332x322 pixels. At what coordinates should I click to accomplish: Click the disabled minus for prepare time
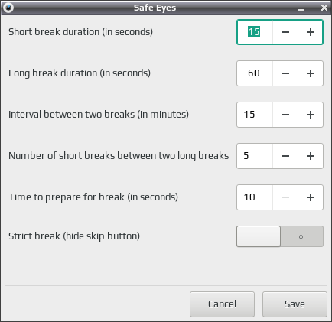[x=285, y=197]
